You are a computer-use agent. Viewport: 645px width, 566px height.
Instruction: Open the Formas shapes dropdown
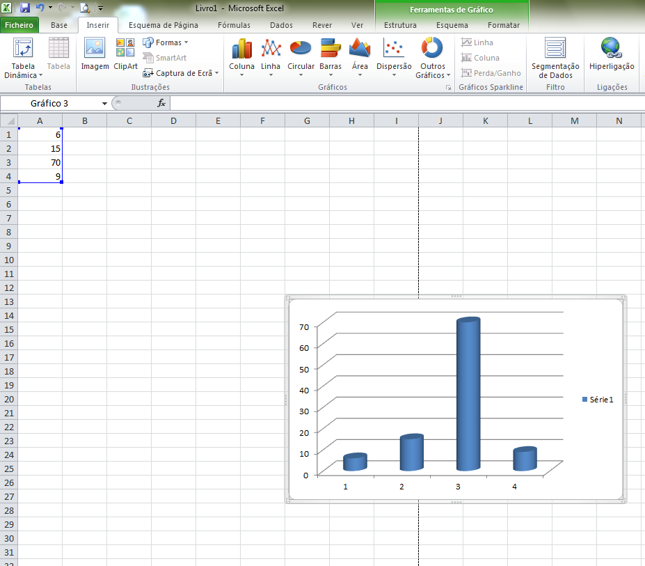(x=166, y=42)
